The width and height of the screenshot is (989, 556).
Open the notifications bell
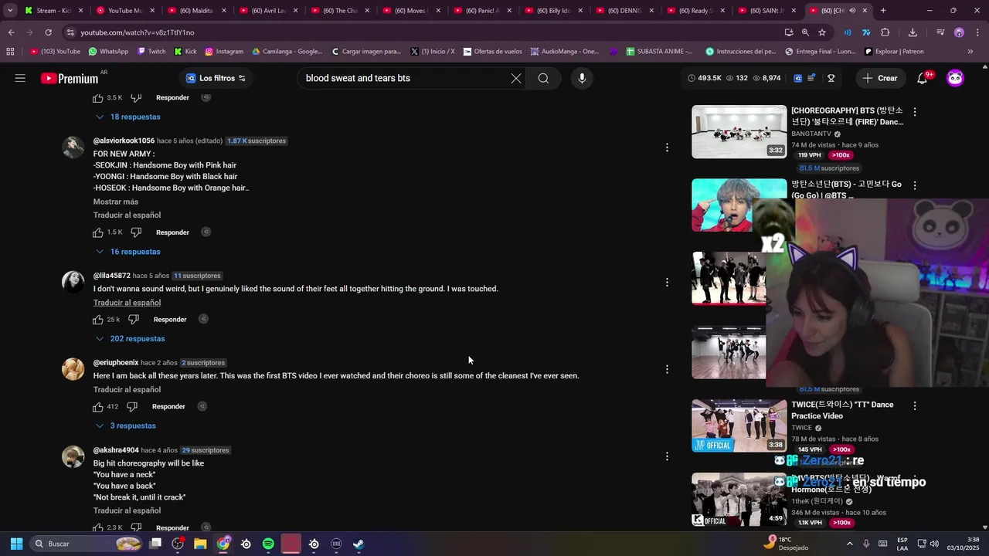point(923,78)
